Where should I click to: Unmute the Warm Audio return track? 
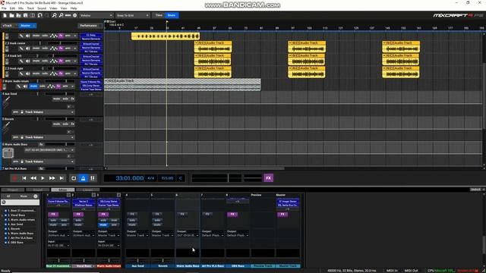pos(33,86)
